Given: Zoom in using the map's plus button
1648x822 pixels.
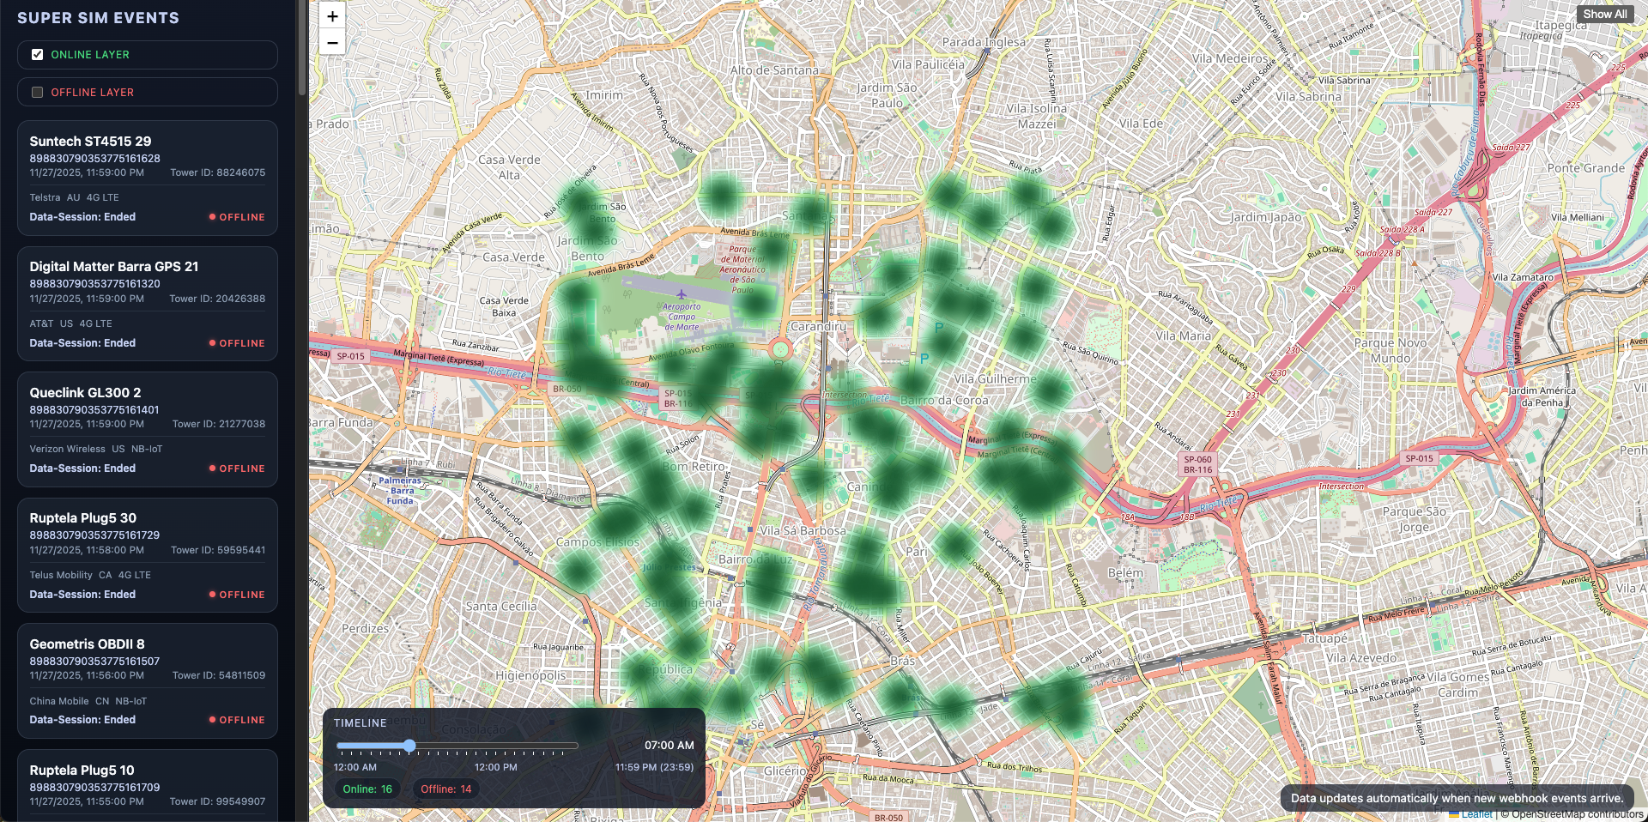Looking at the screenshot, I should [332, 15].
